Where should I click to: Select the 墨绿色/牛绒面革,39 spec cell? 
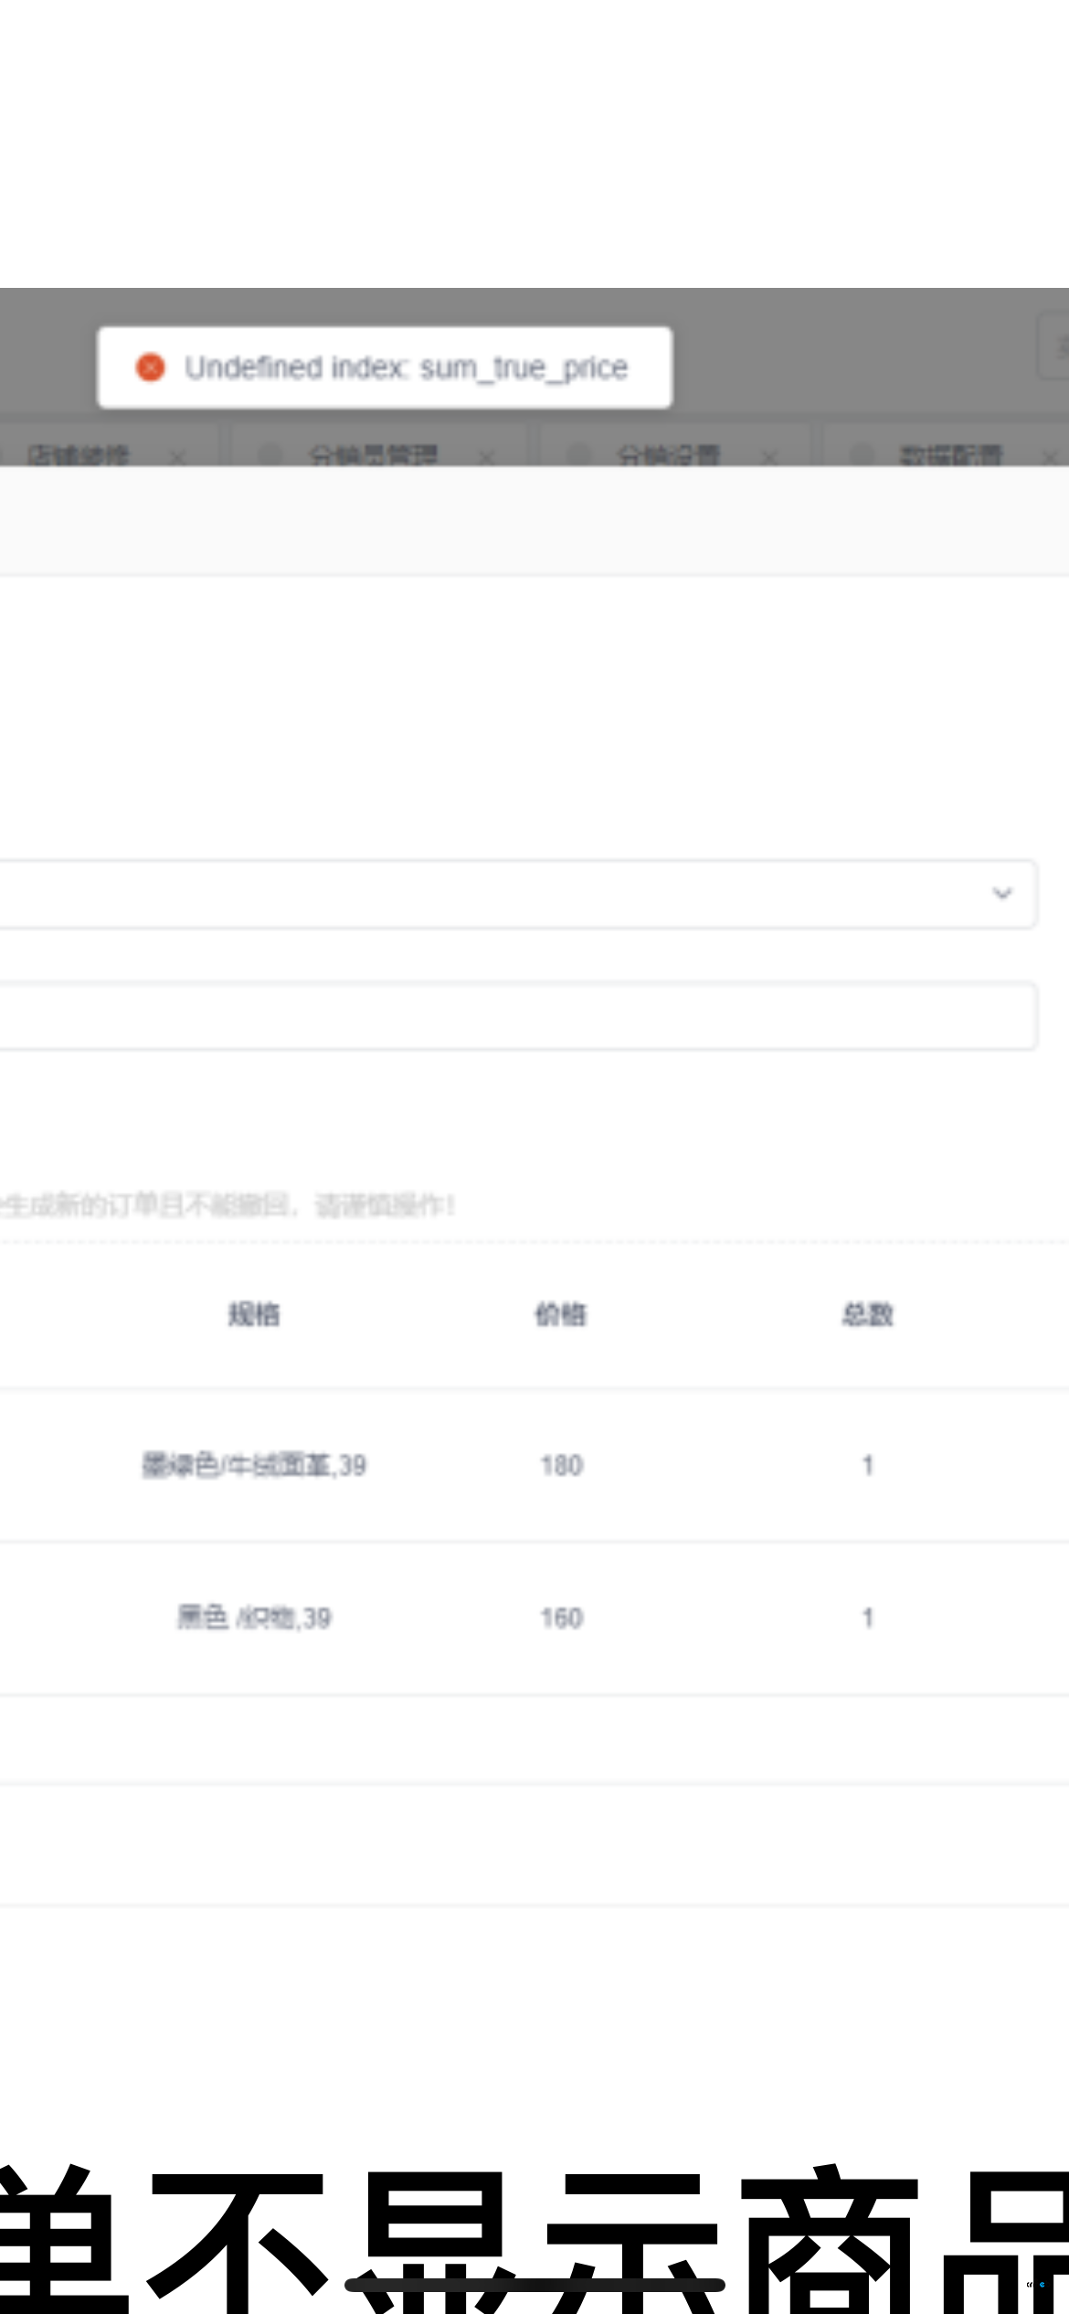pyautogui.click(x=254, y=1465)
